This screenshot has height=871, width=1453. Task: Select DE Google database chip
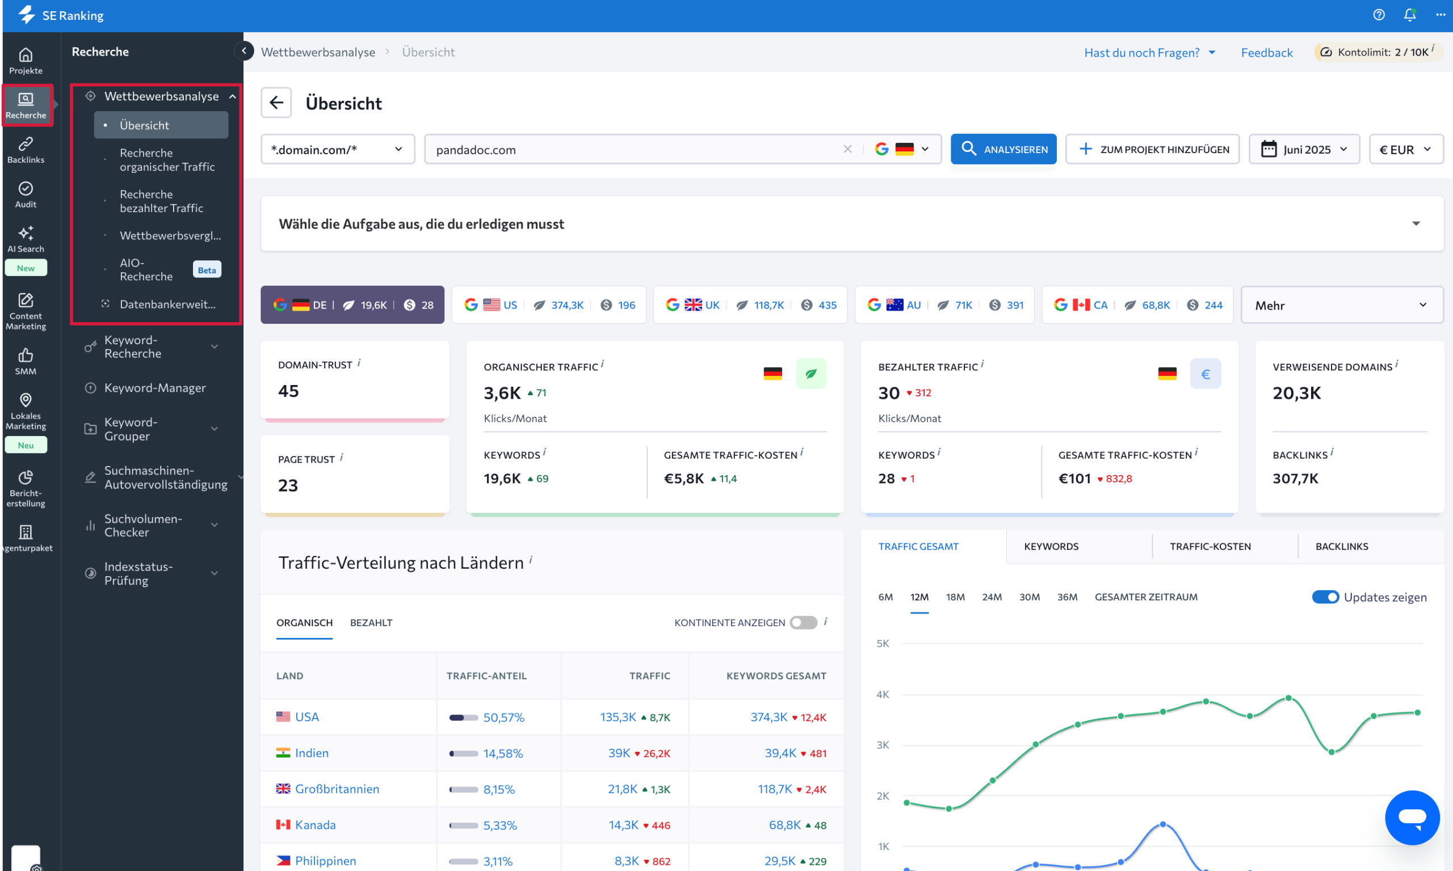coord(352,305)
